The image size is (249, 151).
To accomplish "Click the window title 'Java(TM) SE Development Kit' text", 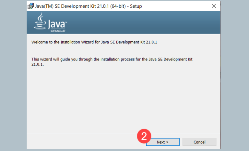I will click(88, 6).
